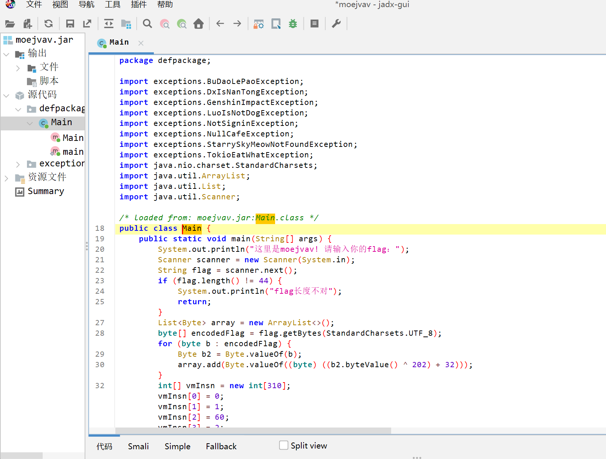Click the reload refresh icon

point(48,24)
